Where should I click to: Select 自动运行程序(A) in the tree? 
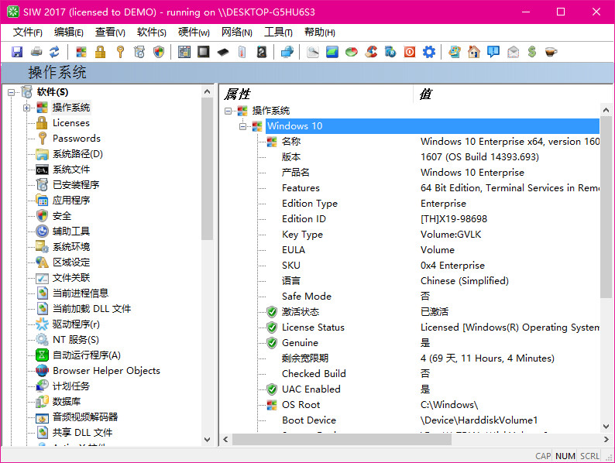click(87, 355)
